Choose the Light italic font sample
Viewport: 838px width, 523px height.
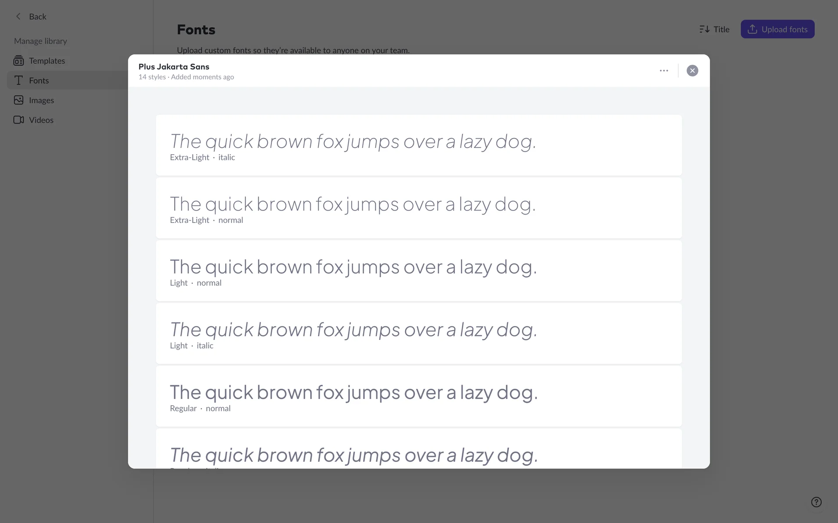coord(419,333)
